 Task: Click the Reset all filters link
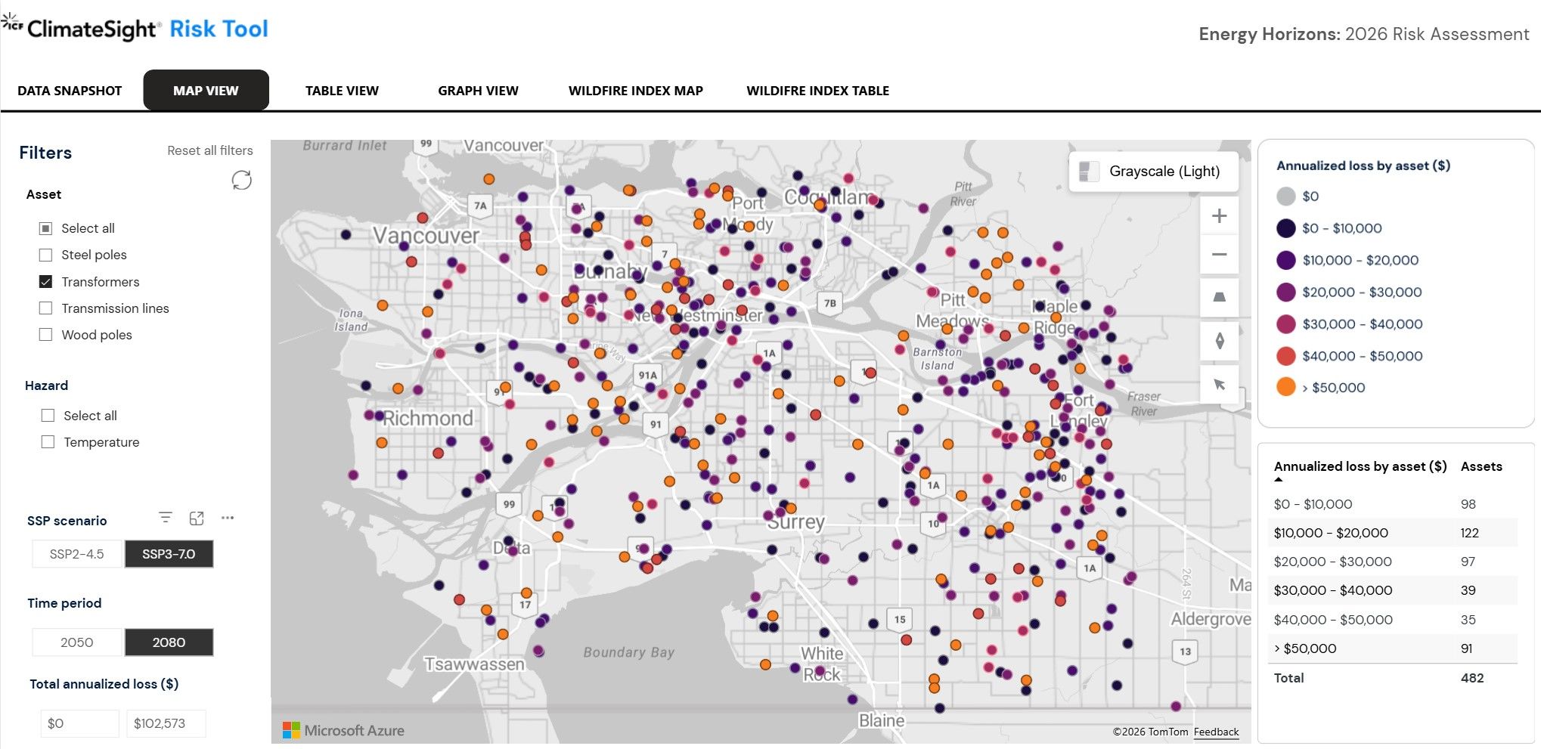pos(209,150)
